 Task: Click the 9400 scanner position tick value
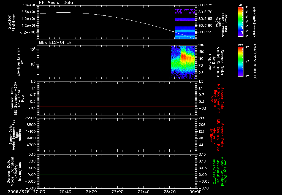pyautogui.click(x=31, y=138)
